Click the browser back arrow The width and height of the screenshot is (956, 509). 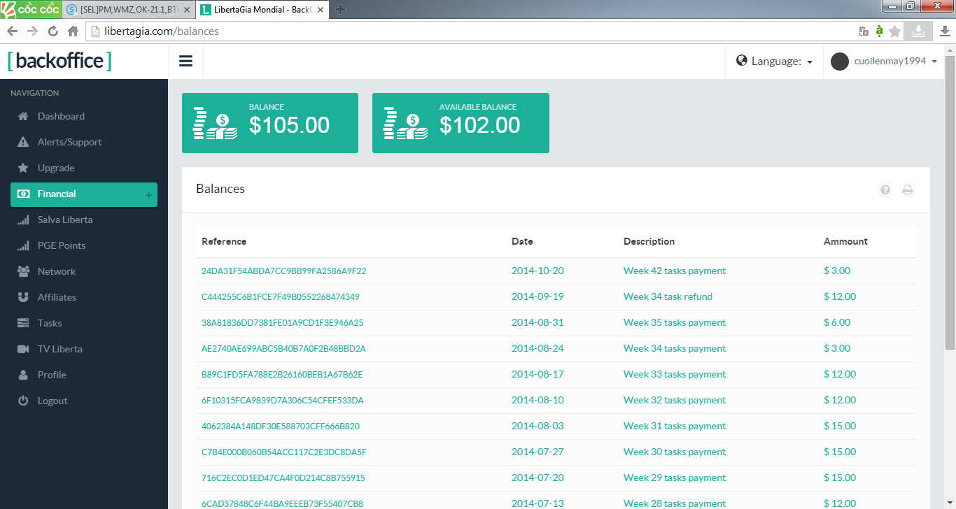[12, 31]
